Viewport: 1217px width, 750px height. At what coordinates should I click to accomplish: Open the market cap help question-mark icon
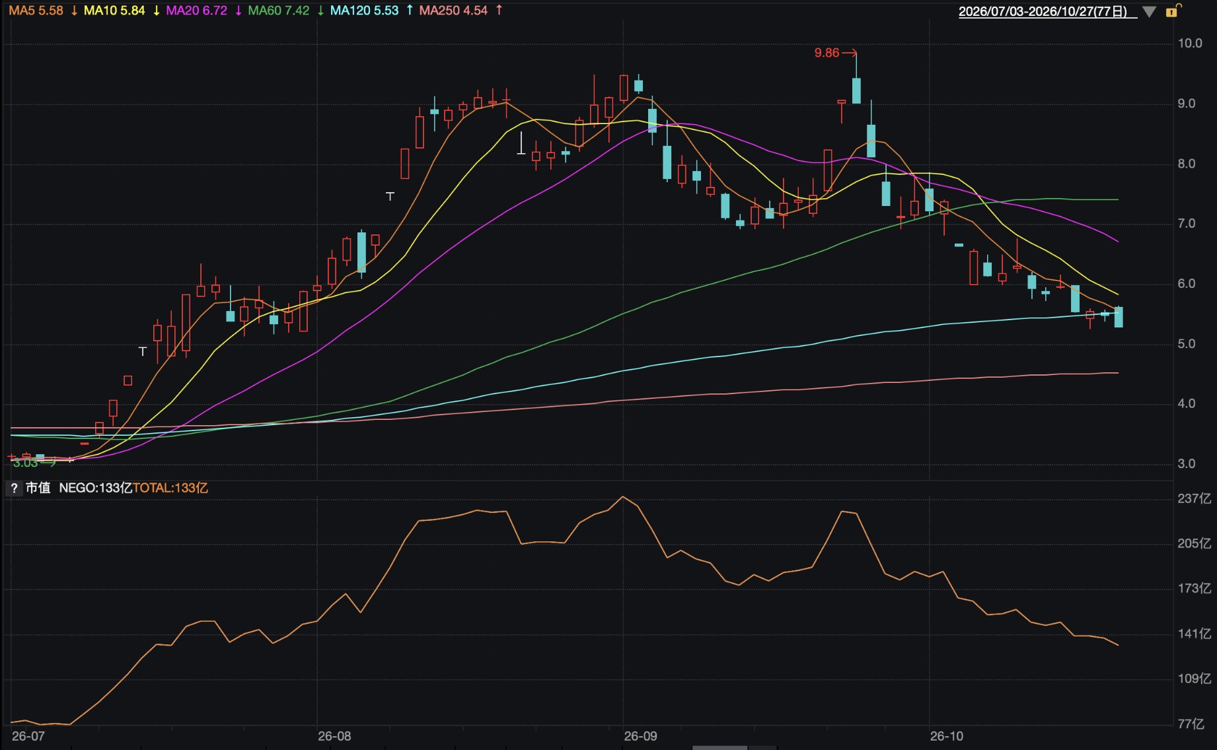point(14,489)
